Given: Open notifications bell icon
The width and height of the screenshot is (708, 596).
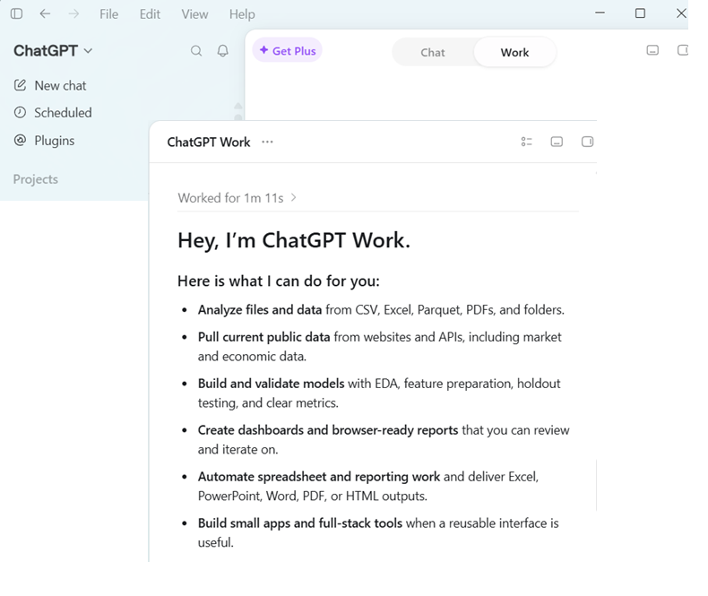Looking at the screenshot, I should pyautogui.click(x=222, y=50).
